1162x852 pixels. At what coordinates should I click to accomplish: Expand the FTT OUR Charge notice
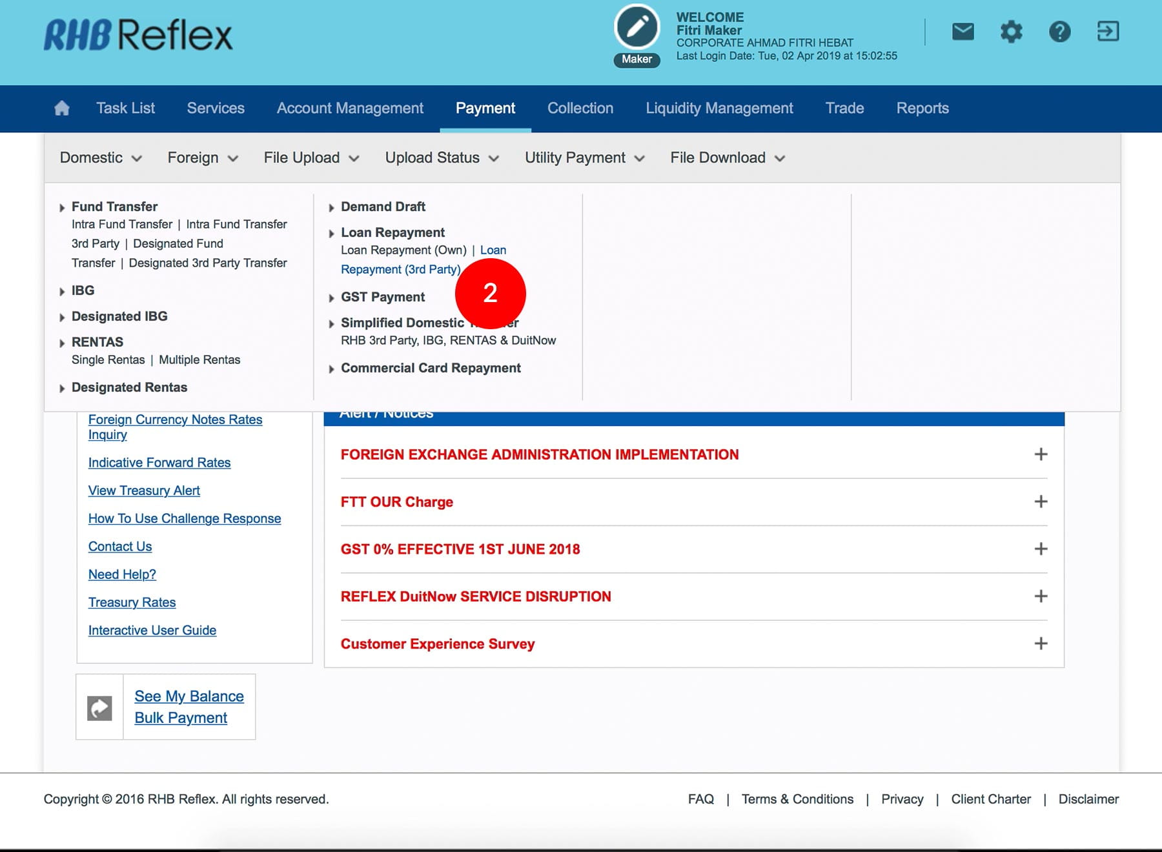click(1041, 502)
